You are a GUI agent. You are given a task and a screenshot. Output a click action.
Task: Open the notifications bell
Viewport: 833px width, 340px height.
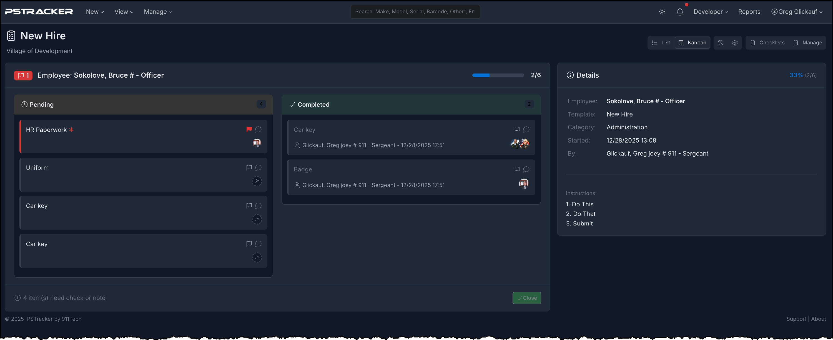click(680, 12)
